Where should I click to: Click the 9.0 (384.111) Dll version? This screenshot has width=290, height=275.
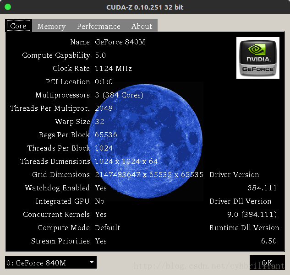click(x=252, y=215)
